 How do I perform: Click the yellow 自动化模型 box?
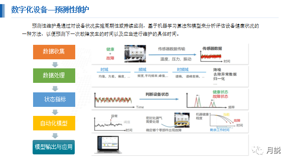54,123
